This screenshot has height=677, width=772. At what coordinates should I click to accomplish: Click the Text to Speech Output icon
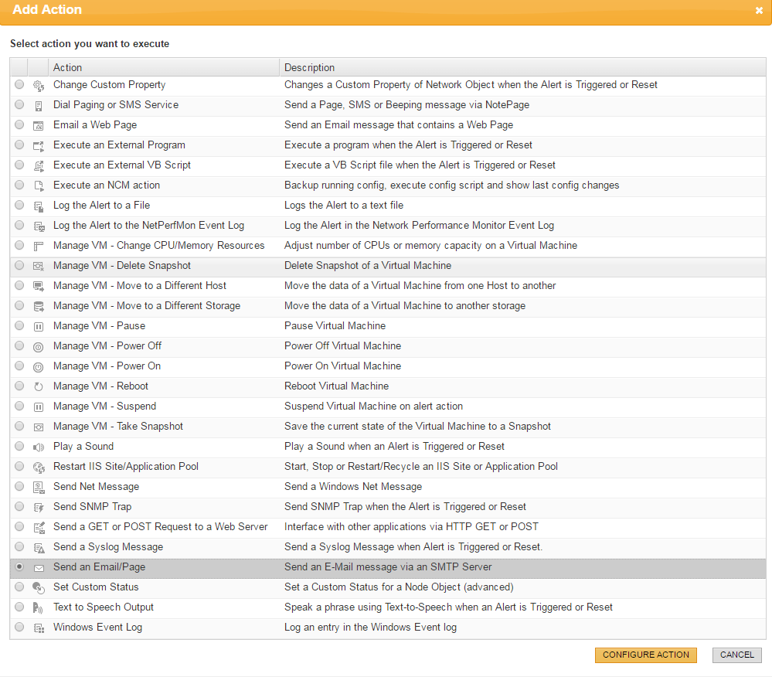[39, 608]
